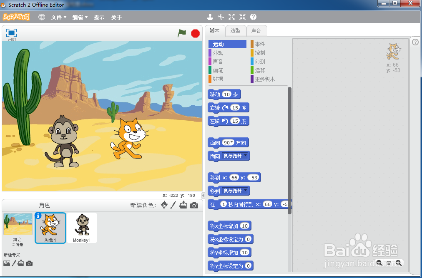422x278 pixels.
Task: Open help panel question mark on right edge
Action: coord(416,42)
